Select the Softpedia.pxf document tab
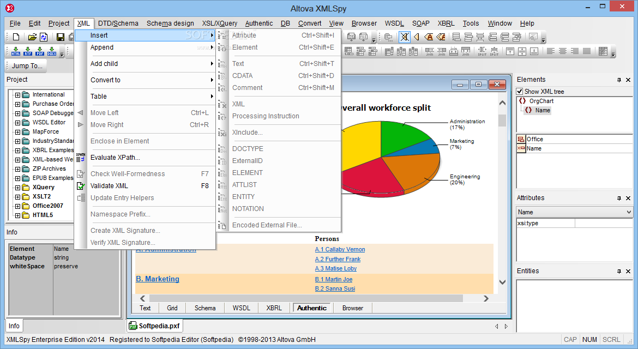The height and width of the screenshot is (349, 638). (x=155, y=326)
